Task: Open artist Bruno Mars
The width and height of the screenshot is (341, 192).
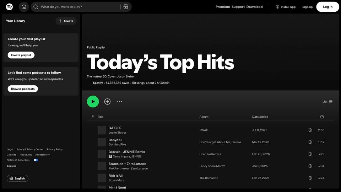Action: point(117,181)
